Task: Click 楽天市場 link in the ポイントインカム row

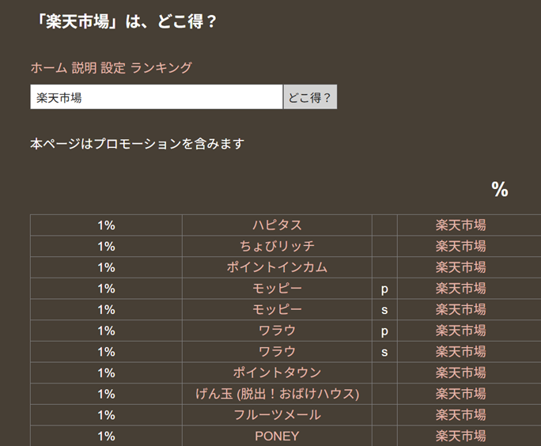Action: coord(460,267)
